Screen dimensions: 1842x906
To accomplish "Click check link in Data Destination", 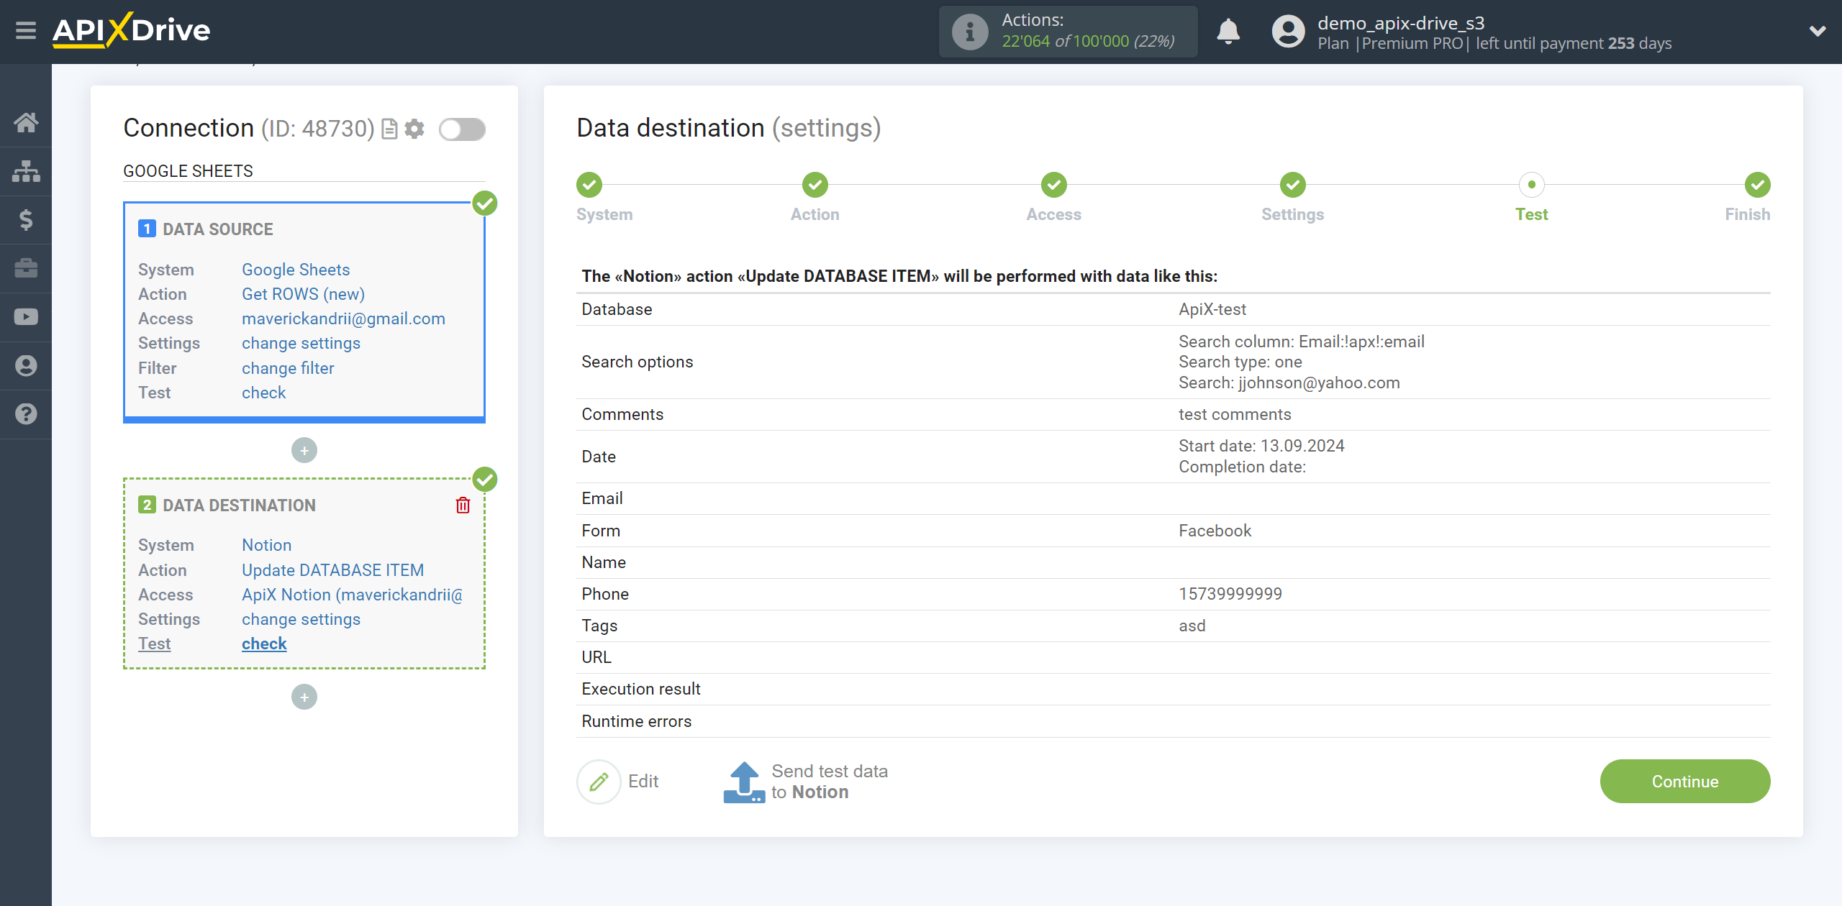I will [x=264, y=644].
